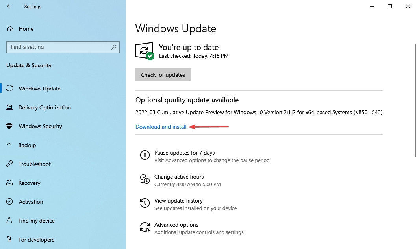The image size is (417, 249).
Task: Maximize the Settings window
Action: click(x=390, y=6)
